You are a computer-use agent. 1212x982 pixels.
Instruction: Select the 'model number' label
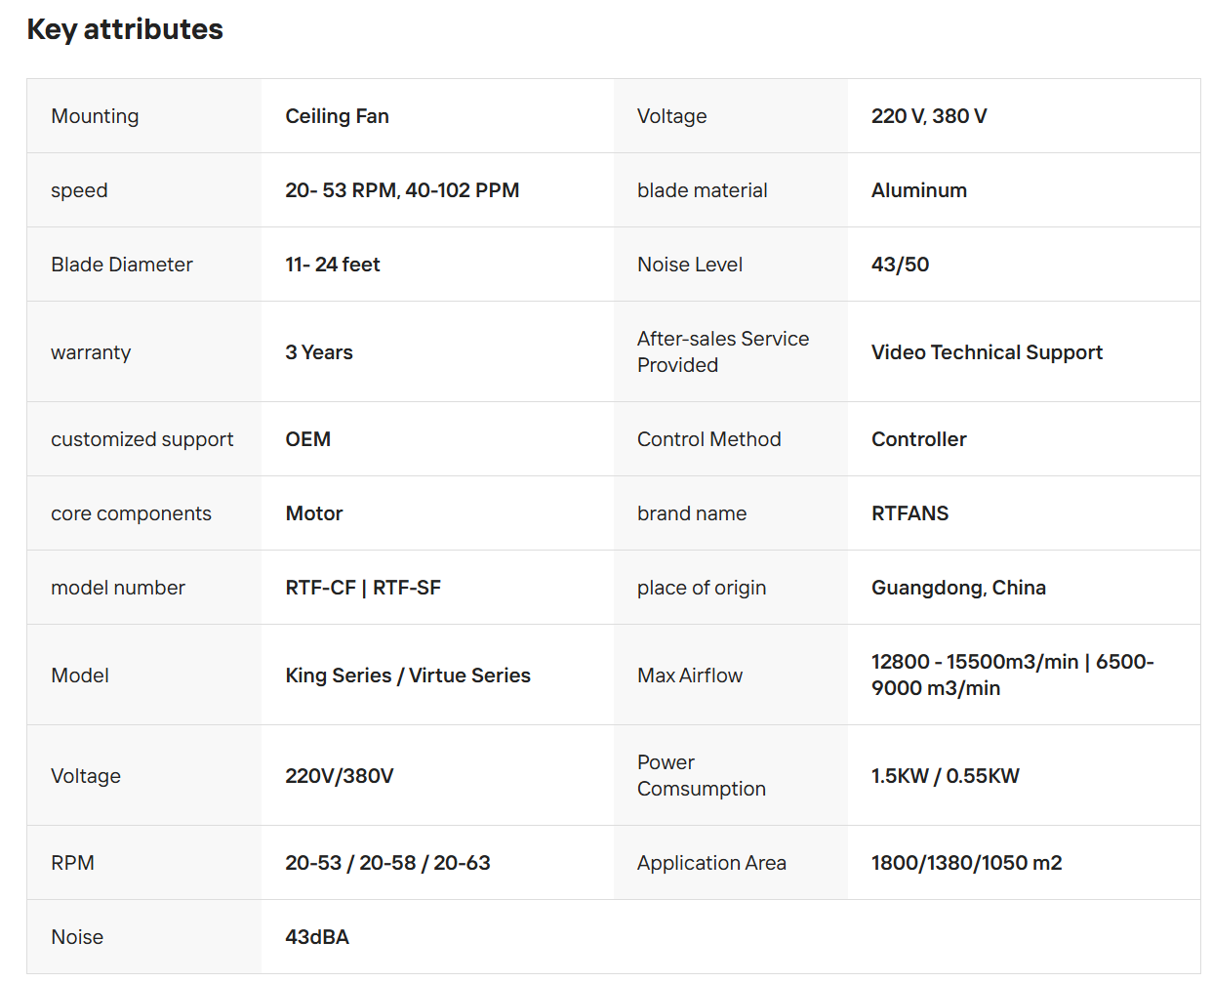pyautogui.click(x=118, y=588)
